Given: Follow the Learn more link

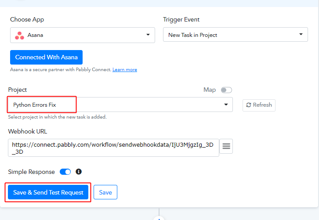Looking at the screenshot, I should (x=125, y=70).
